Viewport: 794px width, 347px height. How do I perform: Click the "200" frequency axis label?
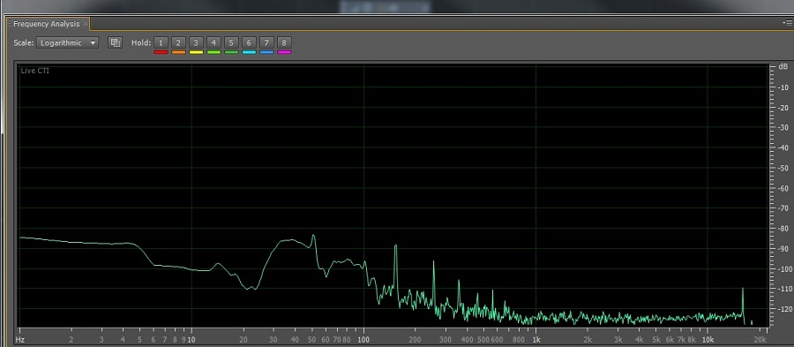pos(416,340)
